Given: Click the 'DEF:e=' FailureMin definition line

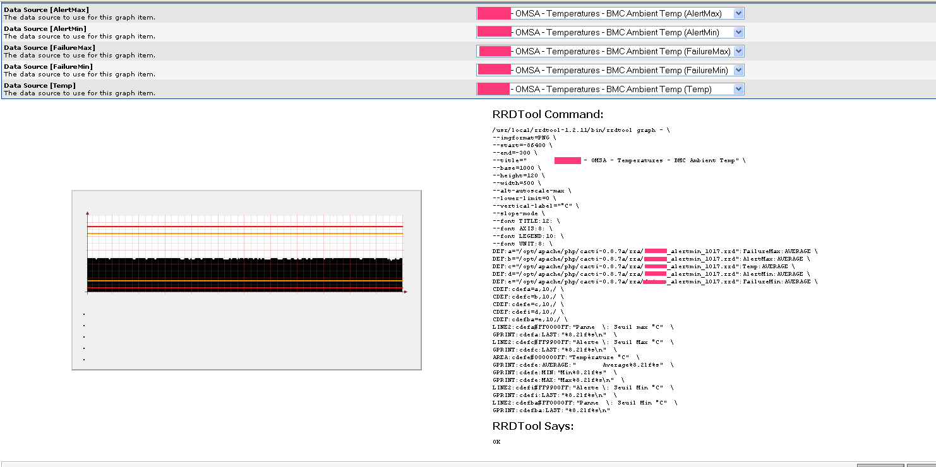Looking at the screenshot, I should click(655, 281).
